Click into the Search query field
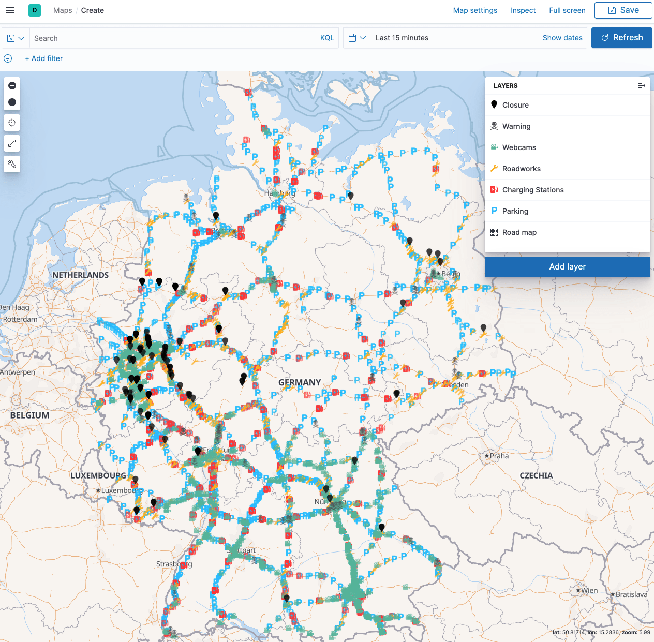The image size is (654, 642). click(171, 38)
